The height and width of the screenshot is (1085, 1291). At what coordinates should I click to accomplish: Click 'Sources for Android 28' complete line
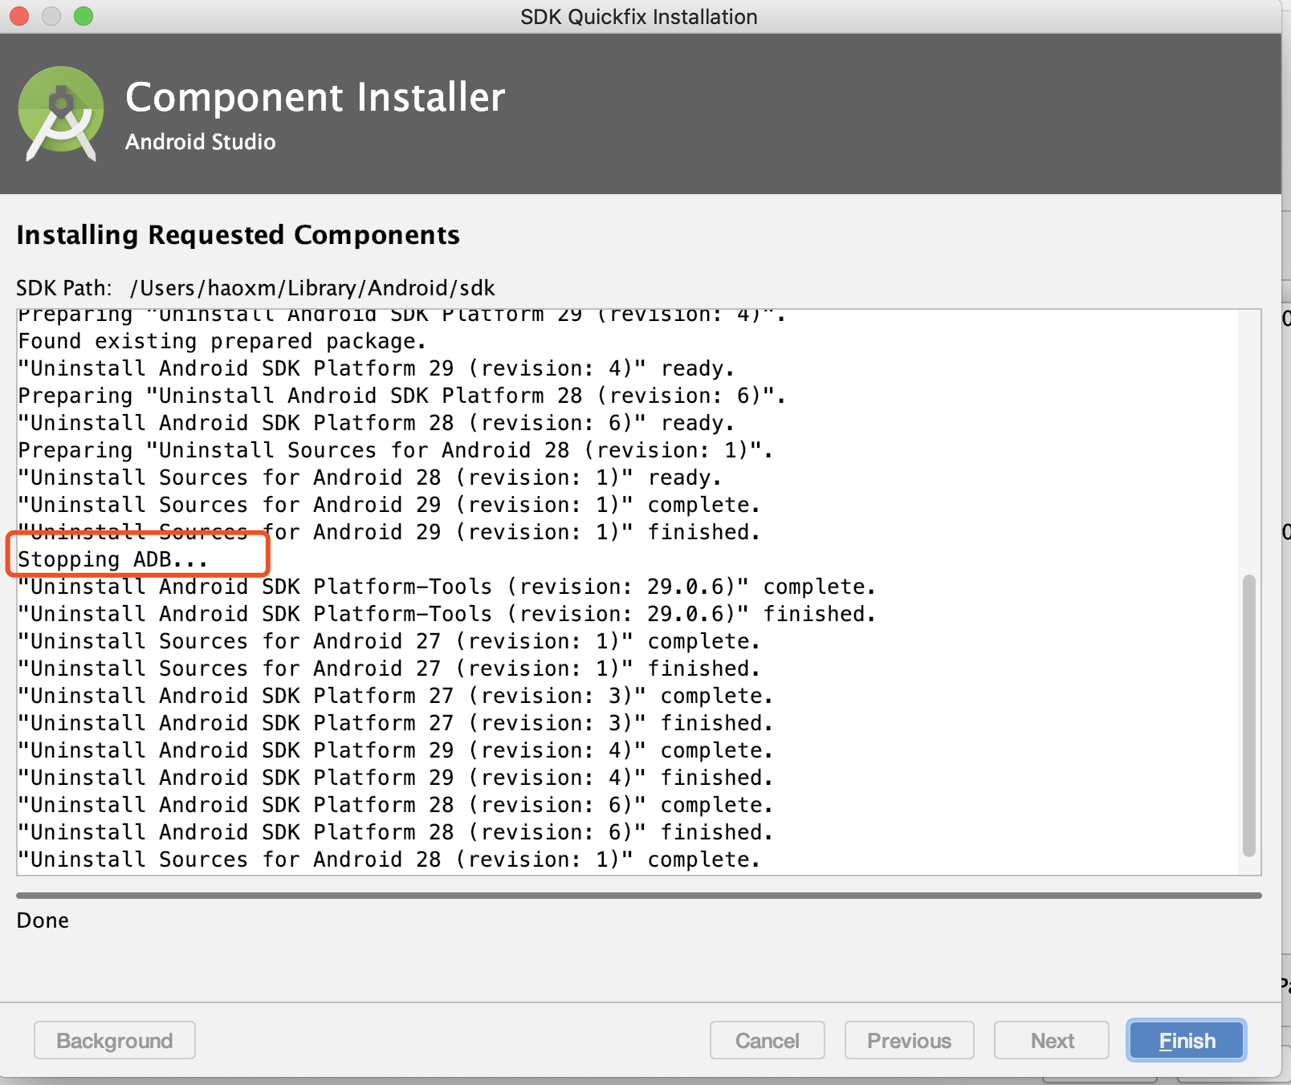click(x=389, y=859)
